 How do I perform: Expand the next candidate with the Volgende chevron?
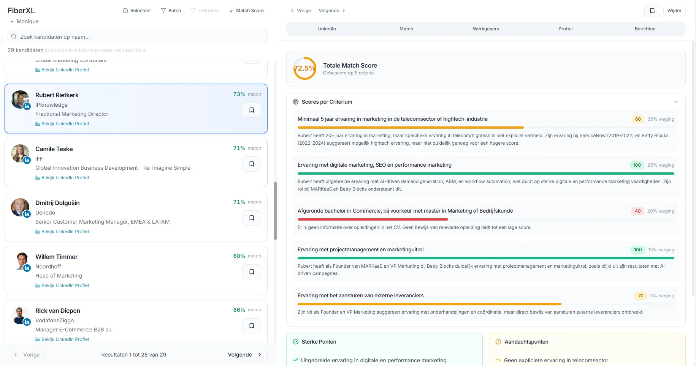click(x=343, y=10)
